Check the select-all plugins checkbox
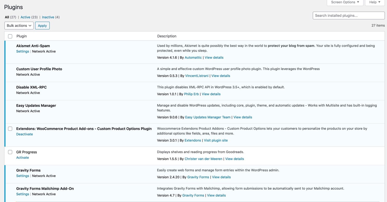The width and height of the screenshot is (387, 202). (x=10, y=36)
